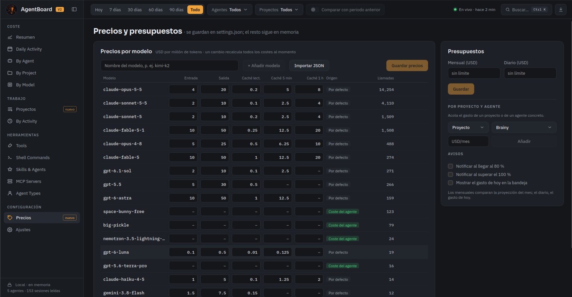Screen dimensions: 572x297
Task: Collapse the sidebar with the panel icon
Action: tap(74, 9)
